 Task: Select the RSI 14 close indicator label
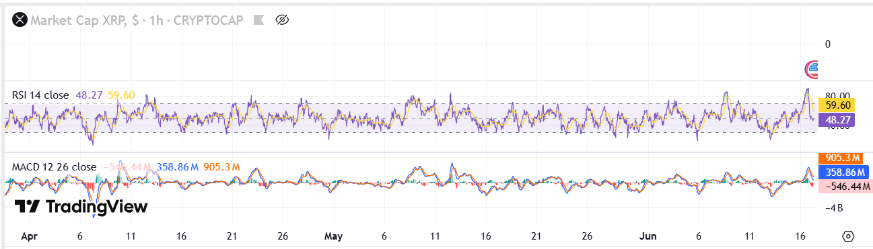coord(40,95)
